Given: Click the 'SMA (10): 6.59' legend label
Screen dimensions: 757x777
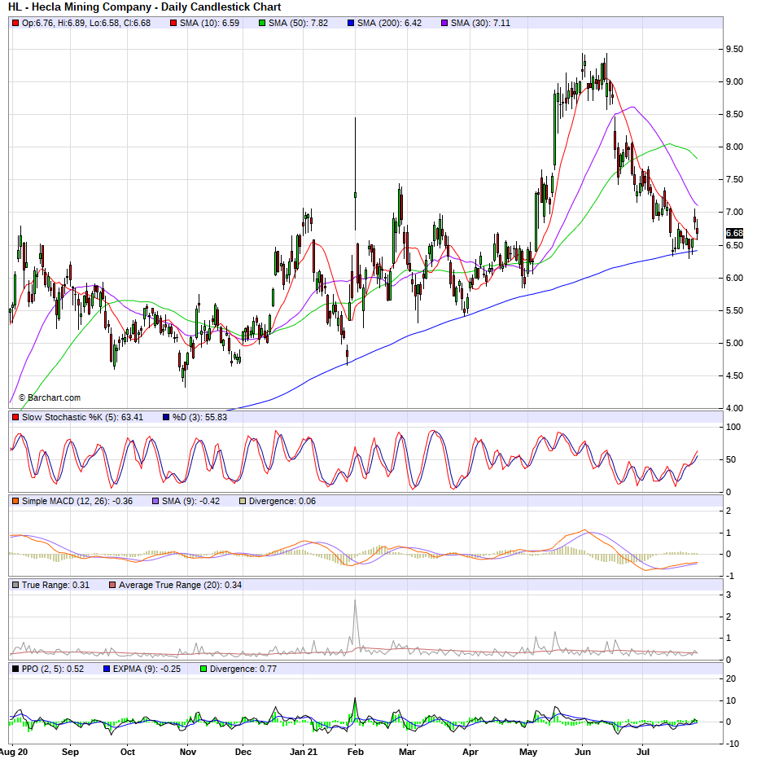Looking at the screenshot, I should coord(209,24).
